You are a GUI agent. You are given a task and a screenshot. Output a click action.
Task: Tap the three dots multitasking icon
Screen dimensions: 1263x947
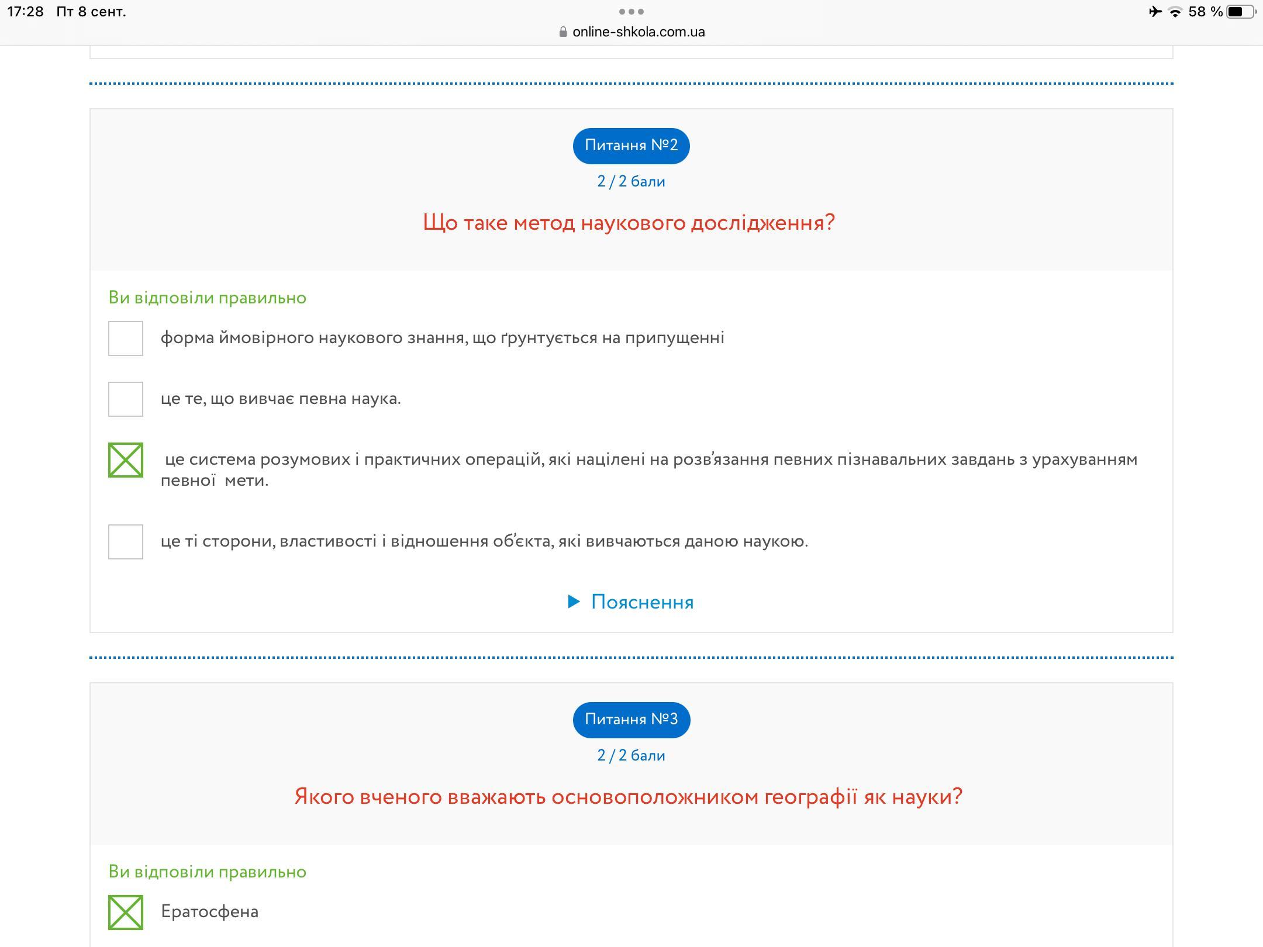631,12
